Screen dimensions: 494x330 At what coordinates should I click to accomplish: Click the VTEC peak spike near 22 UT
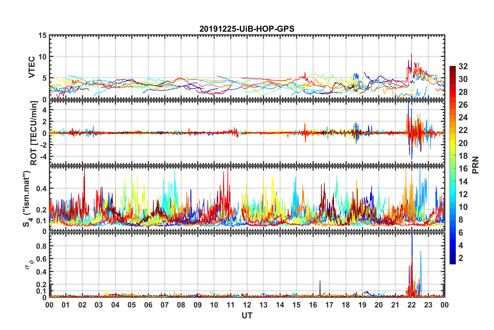pyautogui.click(x=411, y=54)
